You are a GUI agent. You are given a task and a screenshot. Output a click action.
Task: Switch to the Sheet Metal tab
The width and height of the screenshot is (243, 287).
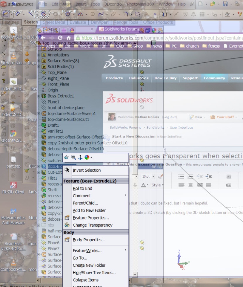[54, 22]
